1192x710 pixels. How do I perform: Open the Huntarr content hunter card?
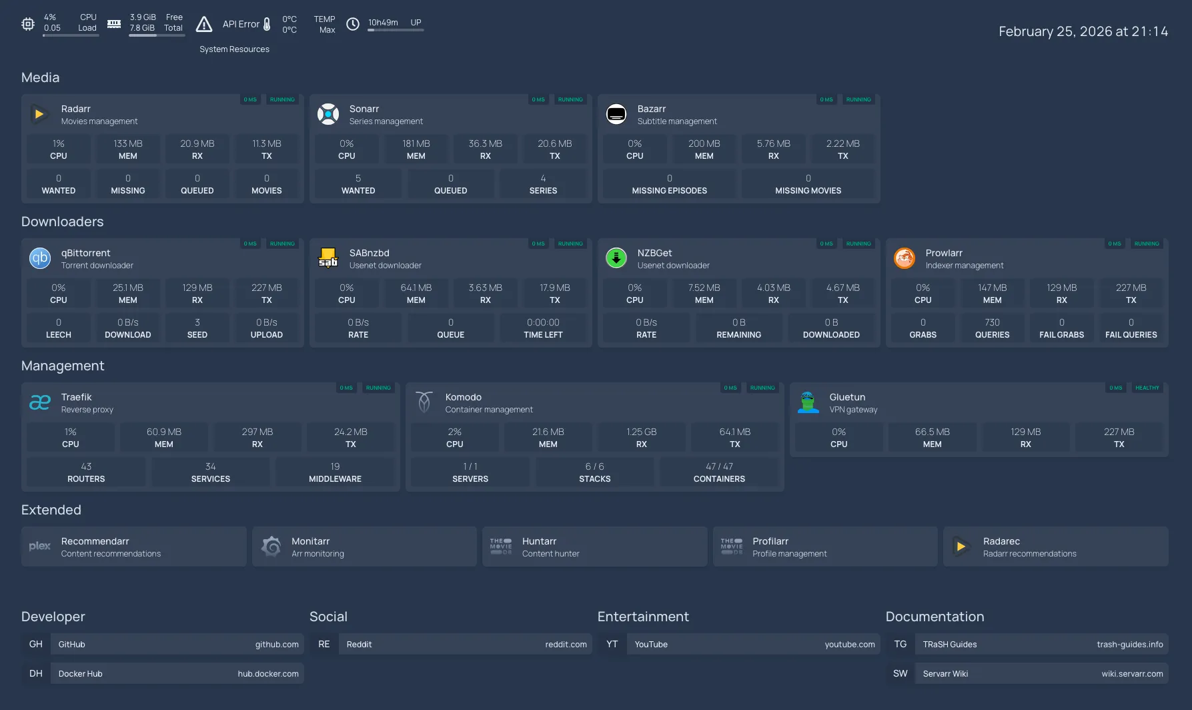(x=594, y=547)
